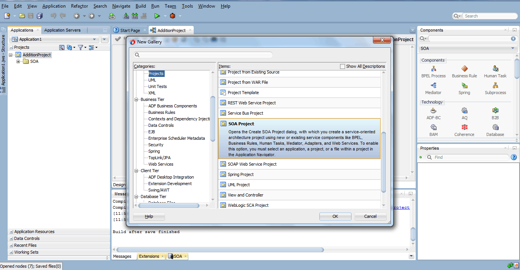Open the SQL worksheet toolbar icon

pyautogui.click(x=112, y=16)
